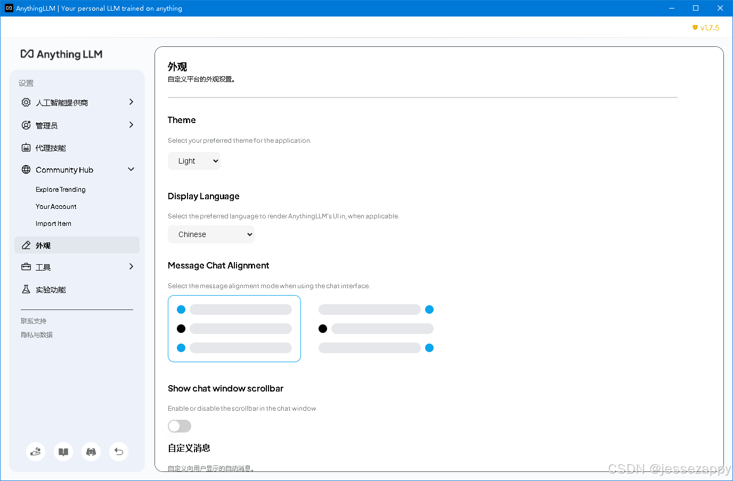Go to Explore Trending

pyautogui.click(x=61, y=189)
